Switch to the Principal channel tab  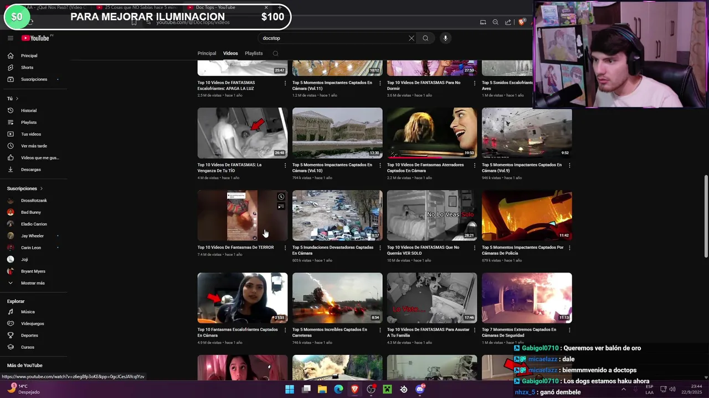(x=207, y=54)
